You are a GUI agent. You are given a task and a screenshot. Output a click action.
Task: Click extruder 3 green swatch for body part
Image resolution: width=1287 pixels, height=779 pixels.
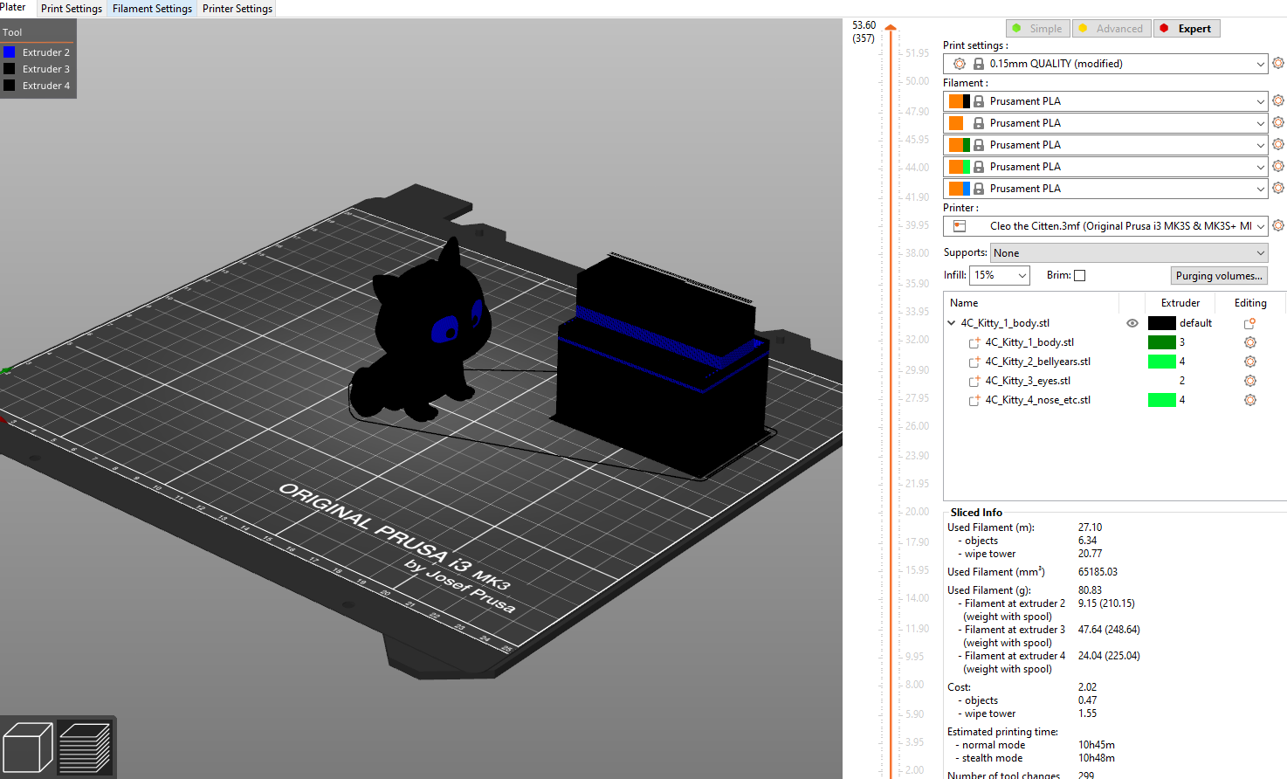(x=1162, y=342)
